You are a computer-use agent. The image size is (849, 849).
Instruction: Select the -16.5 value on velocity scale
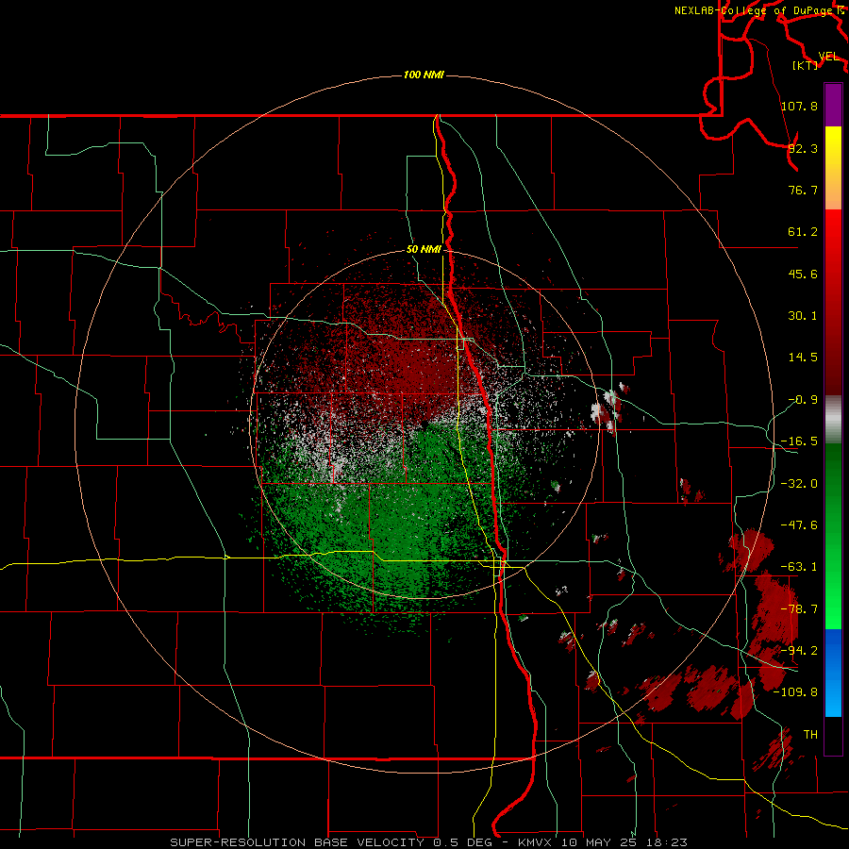click(800, 441)
